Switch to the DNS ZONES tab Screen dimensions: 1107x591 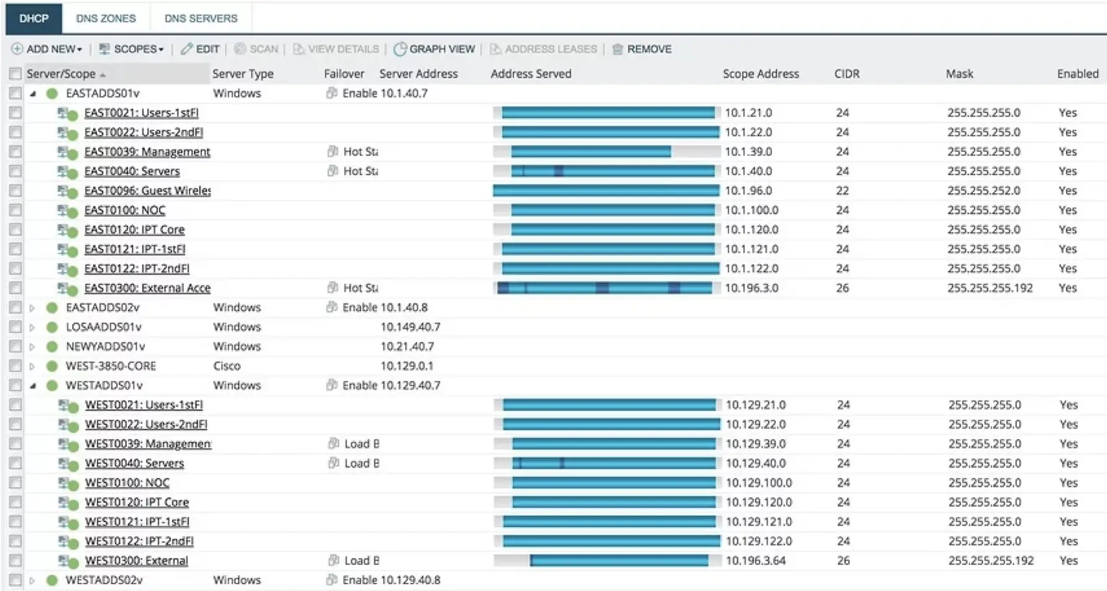tap(106, 18)
